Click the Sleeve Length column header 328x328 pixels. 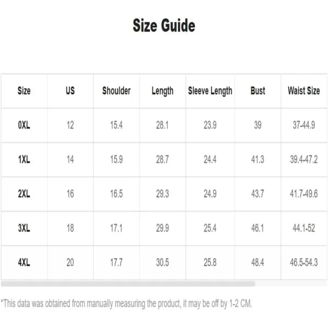(x=210, y=91)
